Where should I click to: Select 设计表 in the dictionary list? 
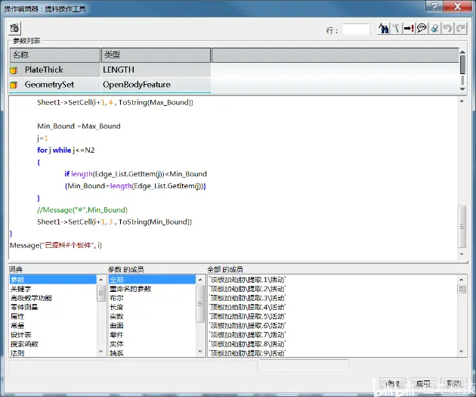pos(20,335)
